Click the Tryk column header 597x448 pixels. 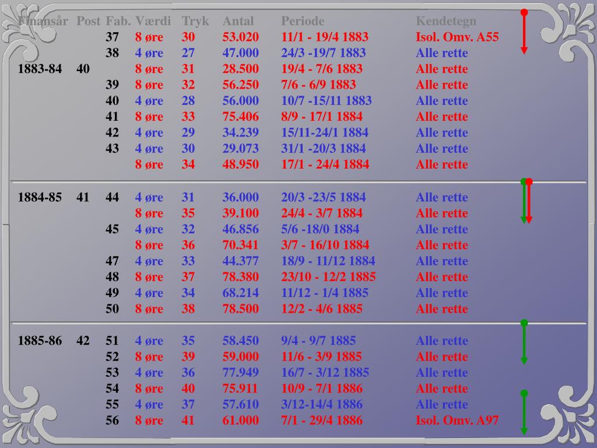point(195,21)
